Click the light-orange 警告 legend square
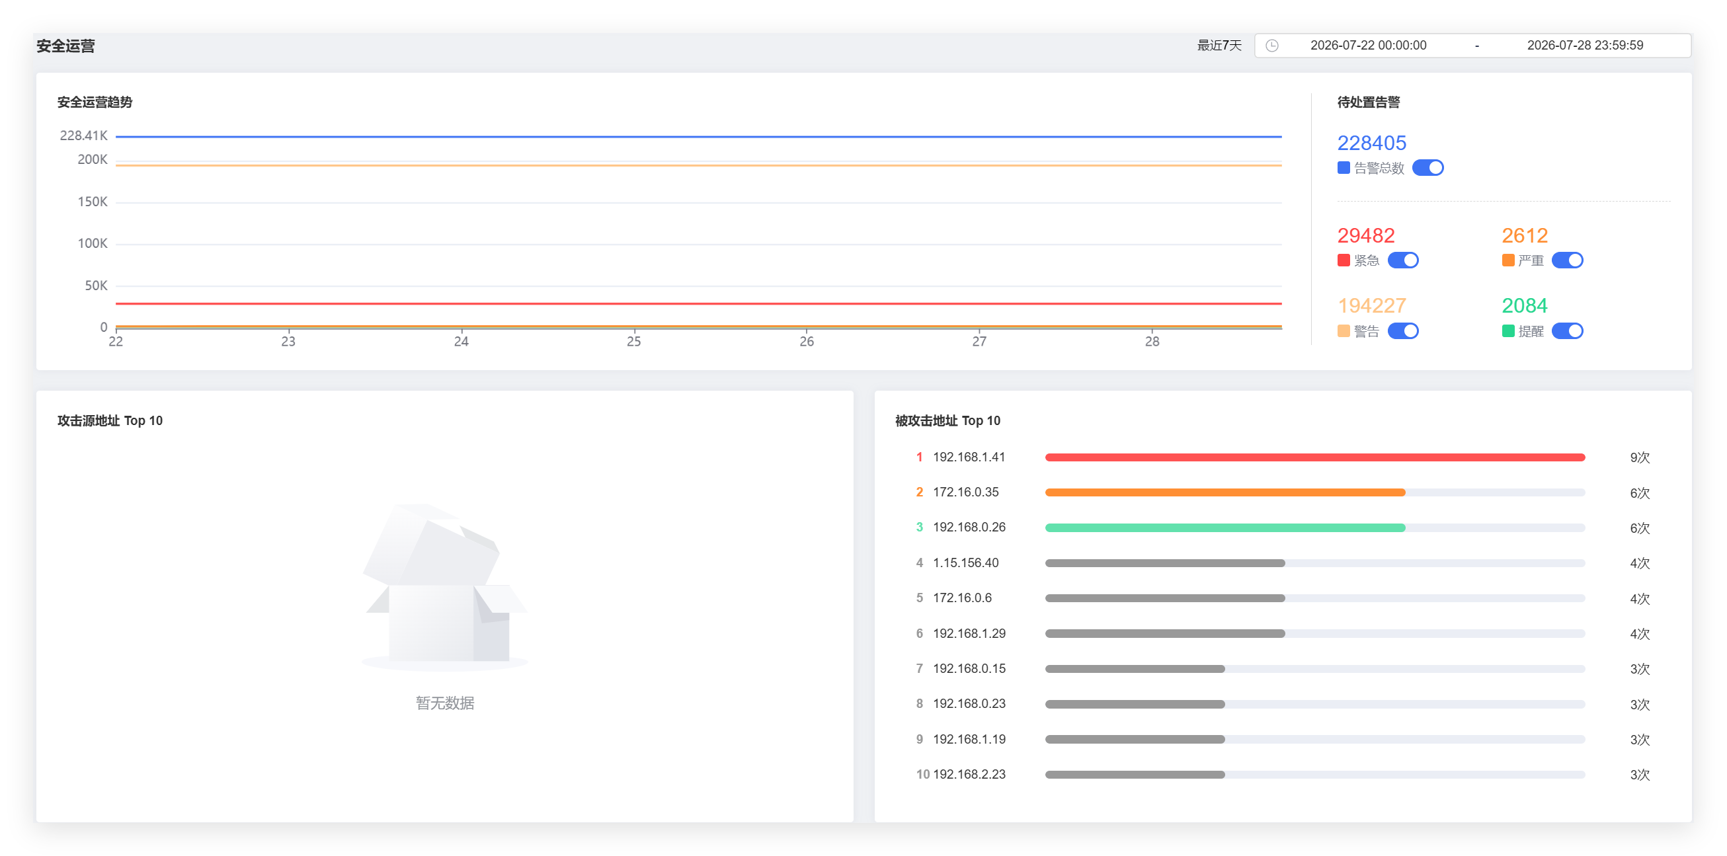This screenshot has width=1727, height=856. click(1343, 331)
